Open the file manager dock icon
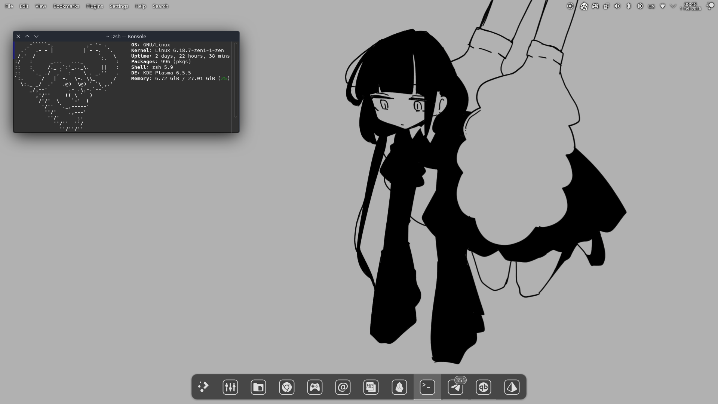 258,387
